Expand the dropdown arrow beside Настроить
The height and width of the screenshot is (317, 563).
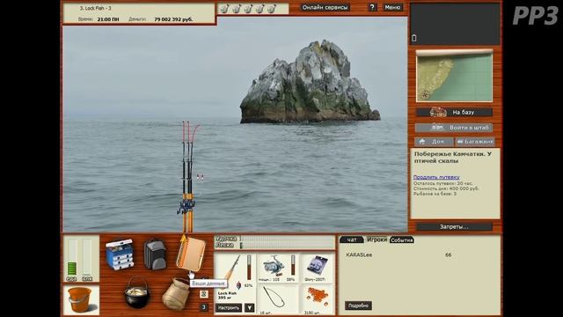250,307
